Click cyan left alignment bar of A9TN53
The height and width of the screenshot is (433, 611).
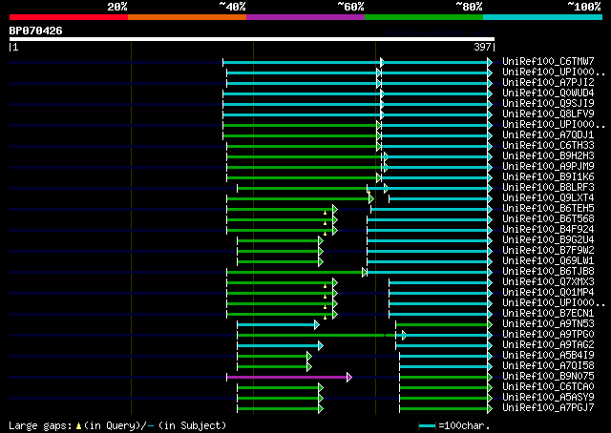pos(276,324)
